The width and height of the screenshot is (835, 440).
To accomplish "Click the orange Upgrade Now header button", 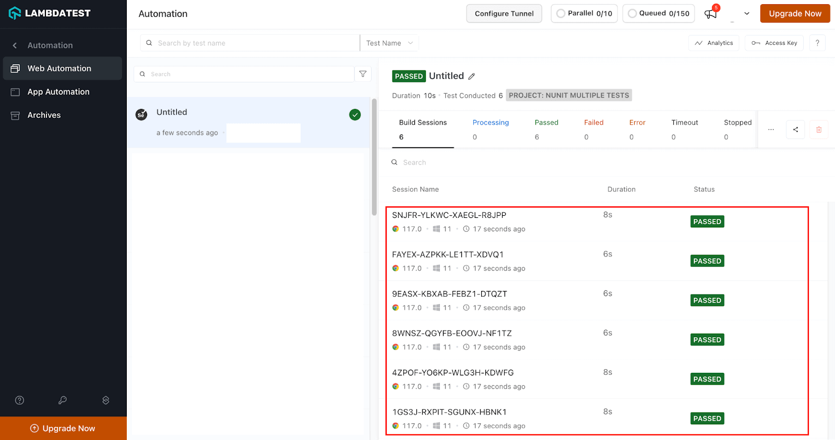I will click(795, 14).
